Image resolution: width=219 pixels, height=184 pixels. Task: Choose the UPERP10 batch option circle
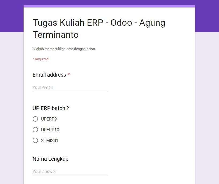pos(35,130)
